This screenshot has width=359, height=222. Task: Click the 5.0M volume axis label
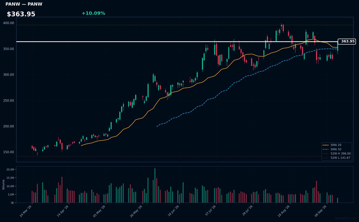(x=11, y=194)
